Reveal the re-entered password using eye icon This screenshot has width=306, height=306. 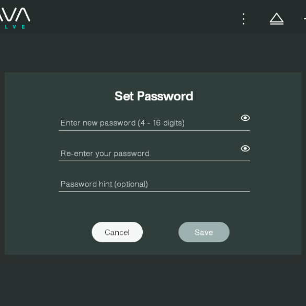[x=245, y=149]
